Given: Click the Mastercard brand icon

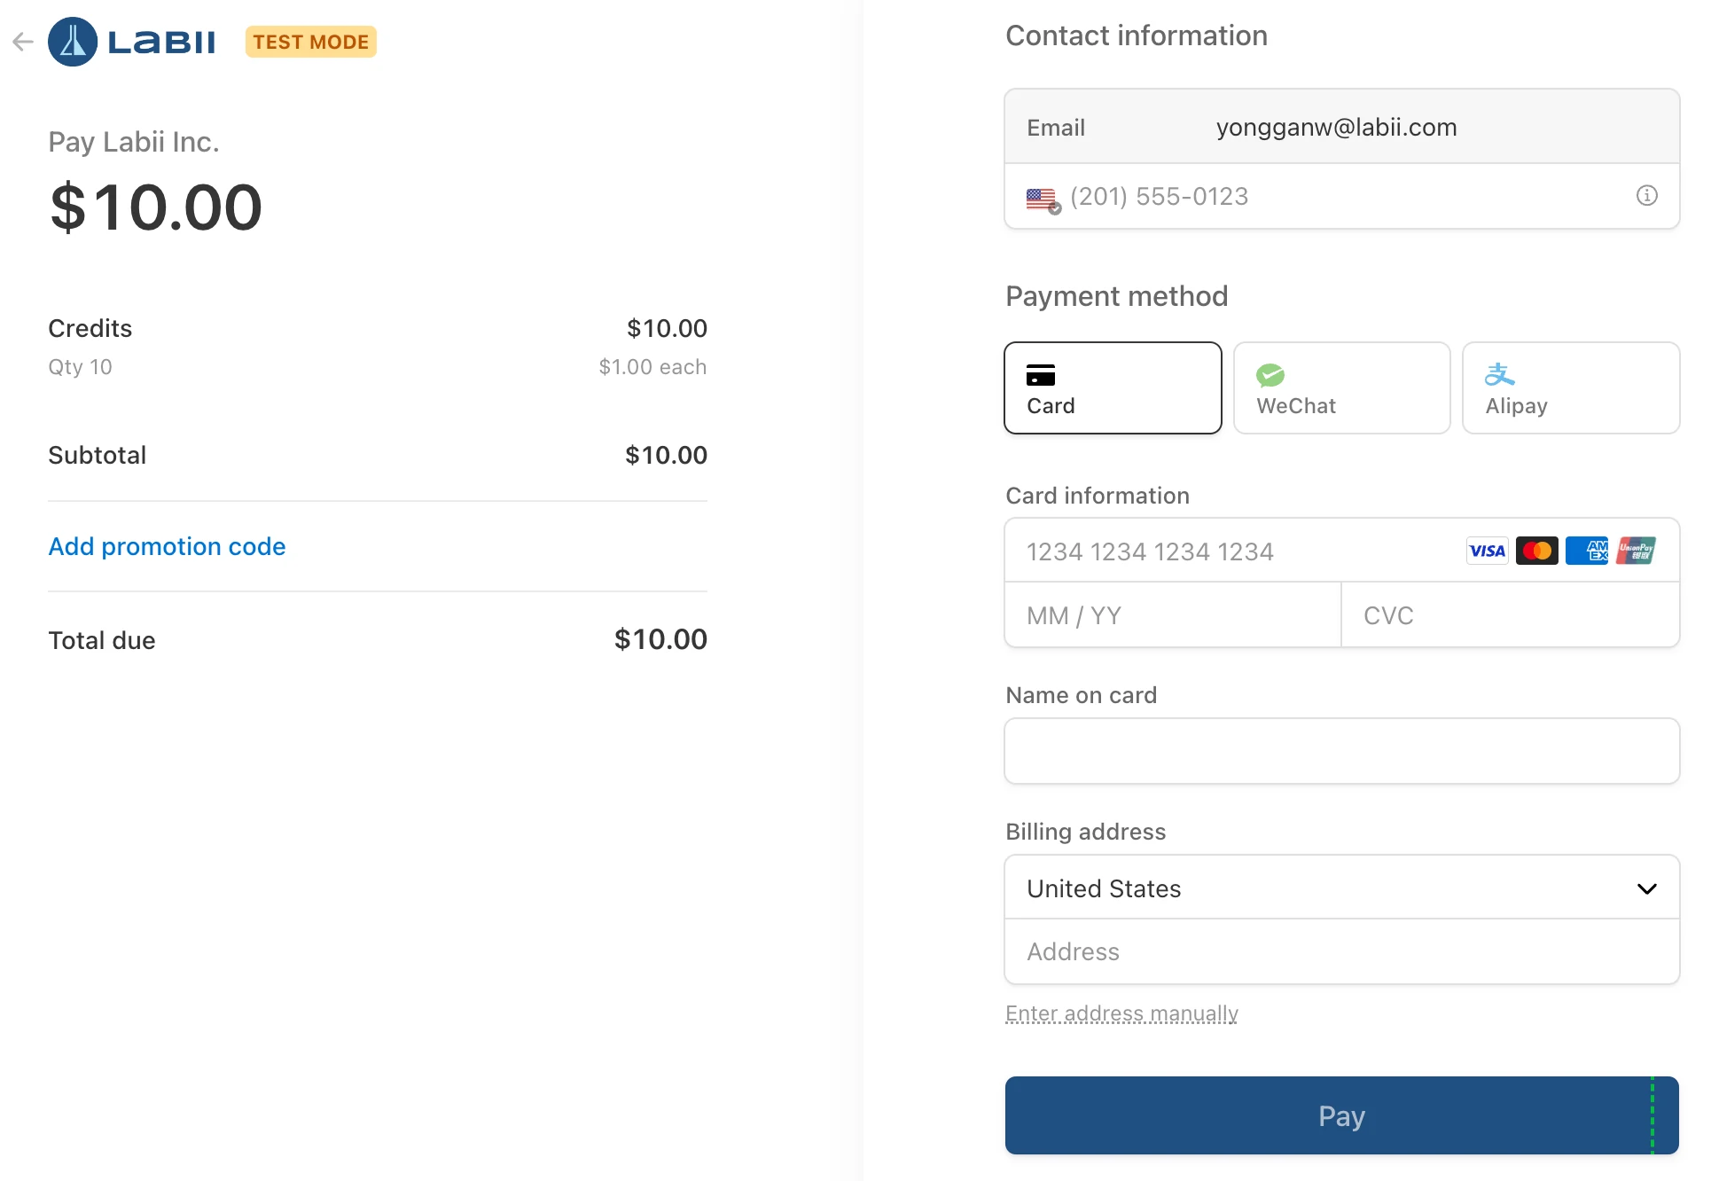Looking at the screenshot, I should (1536, 551).
